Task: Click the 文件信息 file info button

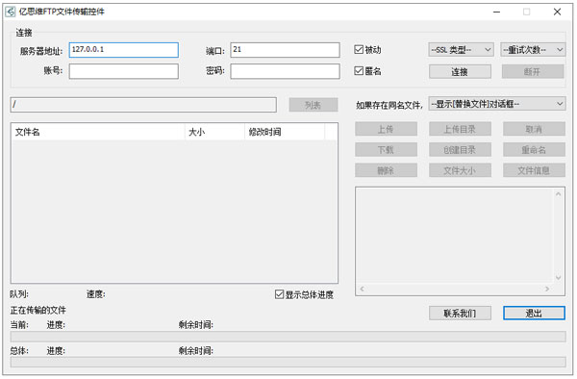Action: coord(535,170)
